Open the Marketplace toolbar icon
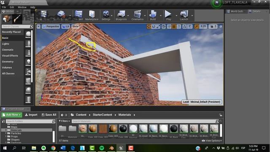270x152 pixels. click(92, 15)
